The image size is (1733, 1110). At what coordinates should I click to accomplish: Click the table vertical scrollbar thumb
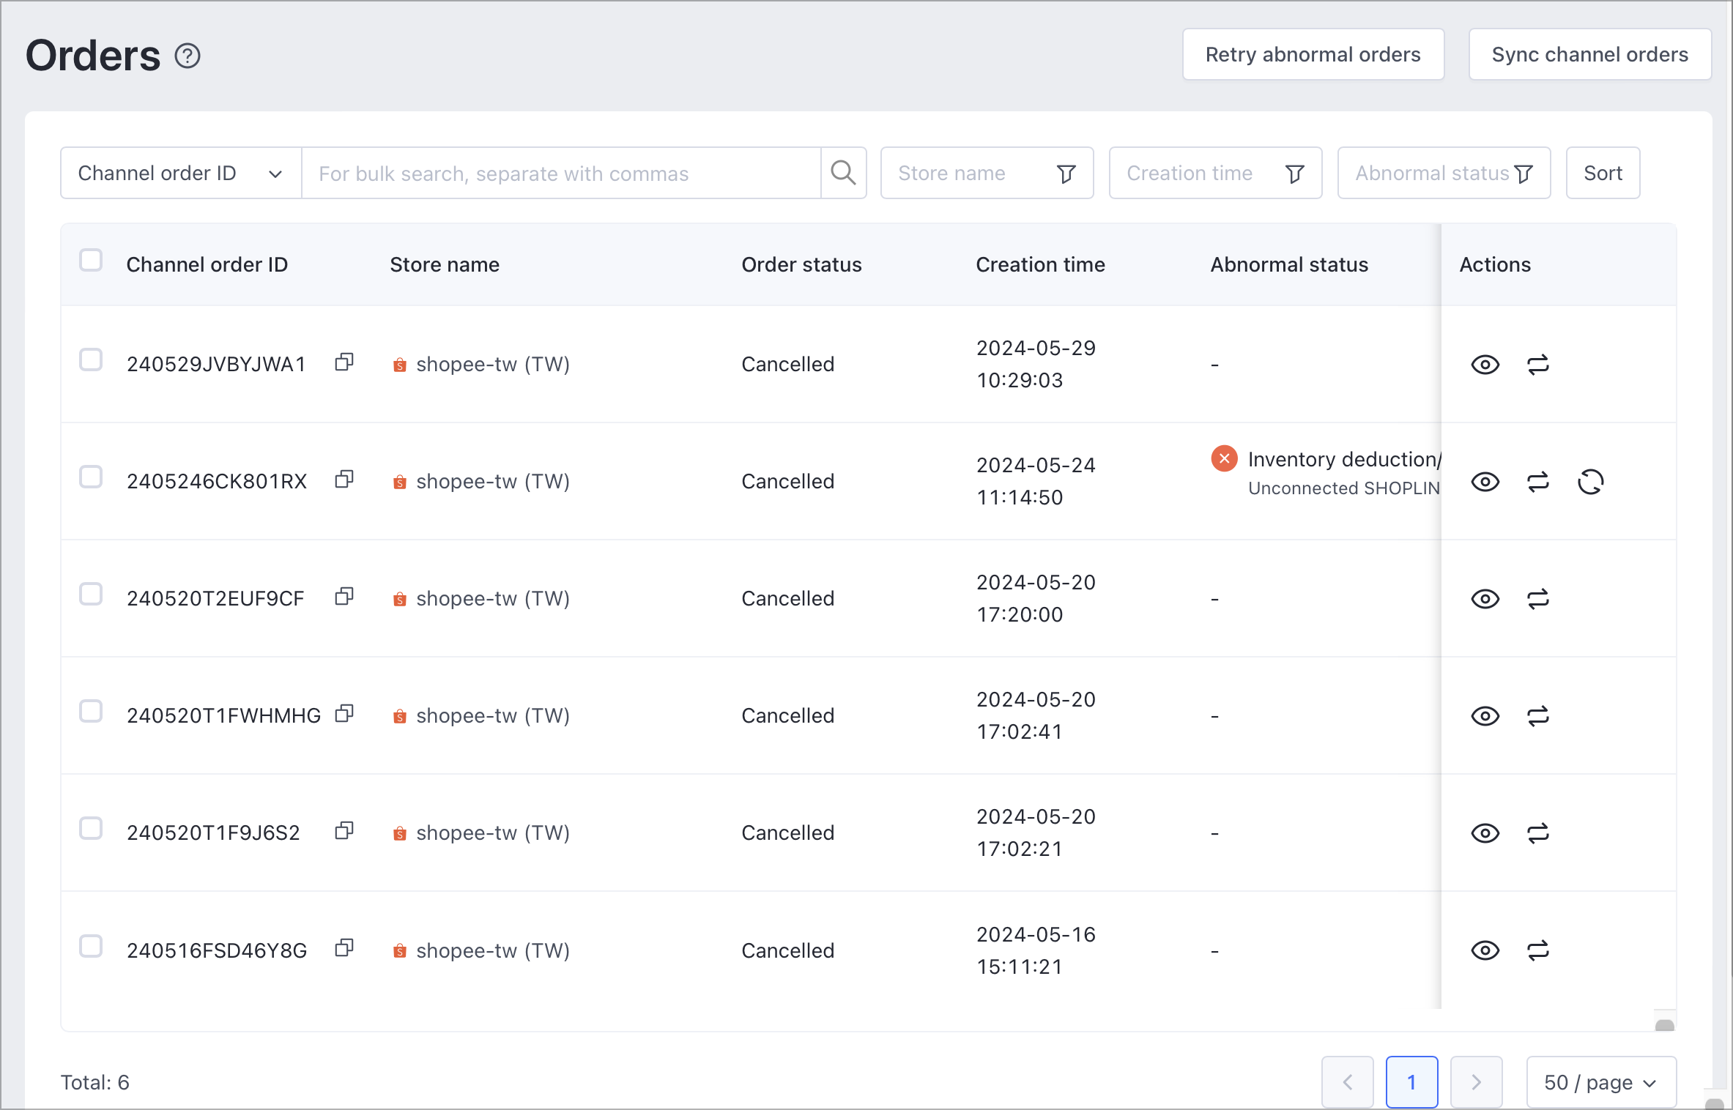1665,1025
